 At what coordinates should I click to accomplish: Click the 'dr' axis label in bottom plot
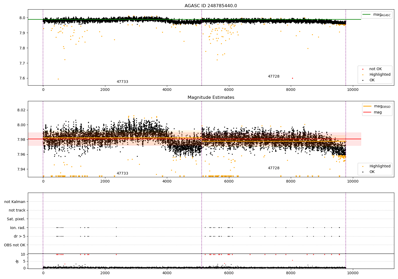coord(17,261)
